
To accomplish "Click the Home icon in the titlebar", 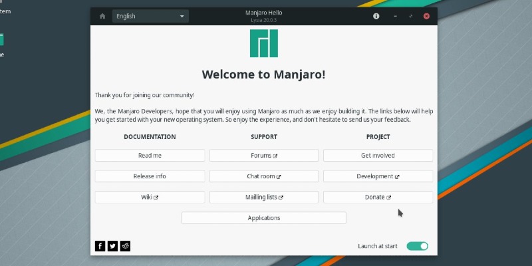I will click(x=102, y=16).
